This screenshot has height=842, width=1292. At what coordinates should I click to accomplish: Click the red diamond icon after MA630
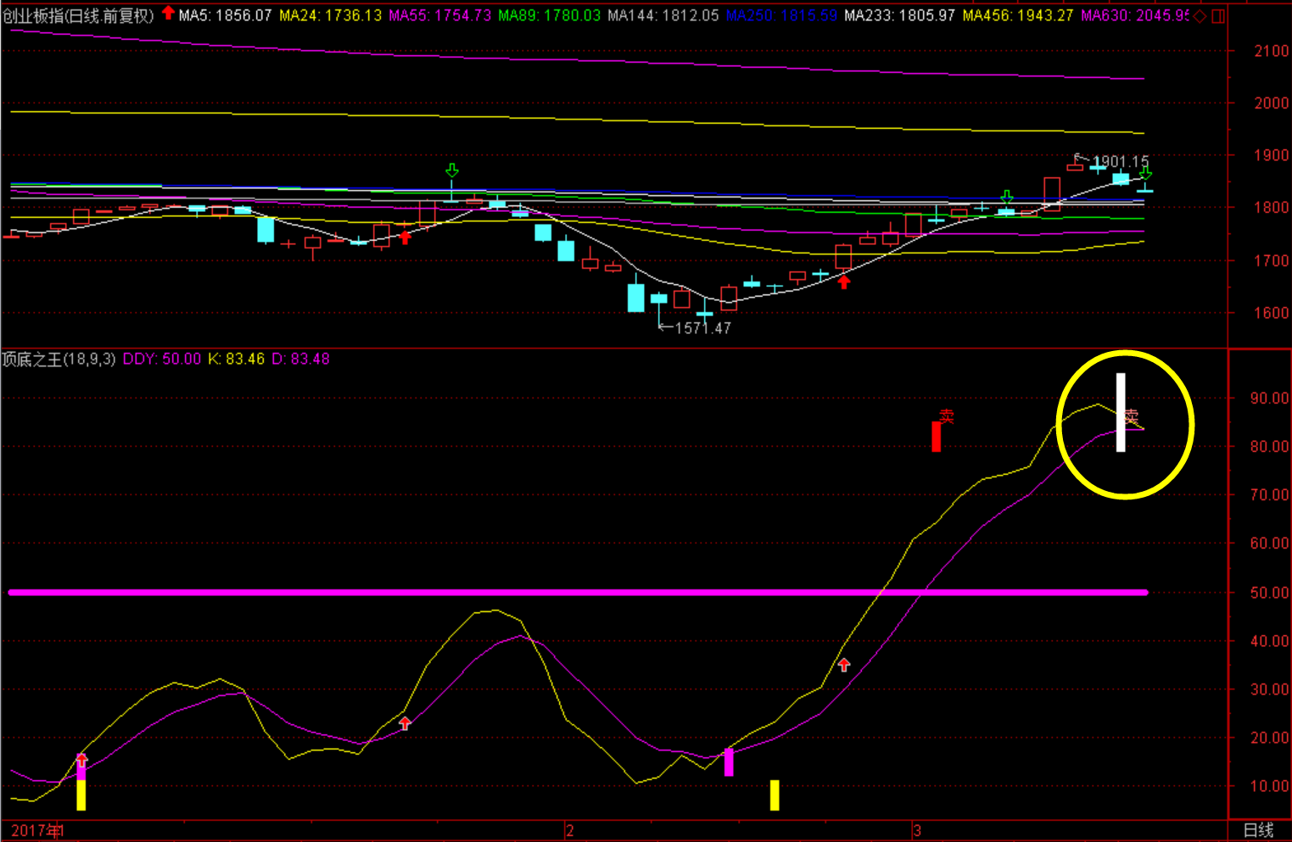[1200, 16]
